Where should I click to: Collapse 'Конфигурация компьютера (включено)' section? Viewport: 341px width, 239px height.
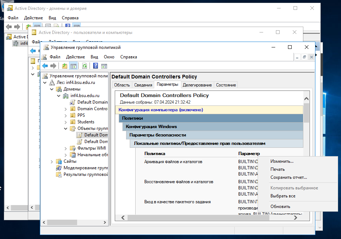pyautogui.click(x=209, y=110)
